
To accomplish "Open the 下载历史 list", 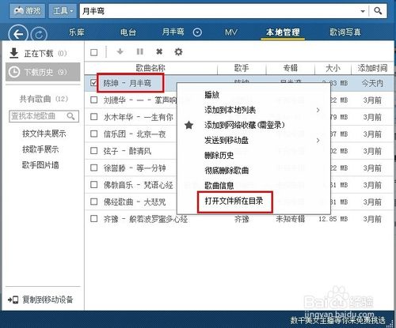I will coord(43,72).
